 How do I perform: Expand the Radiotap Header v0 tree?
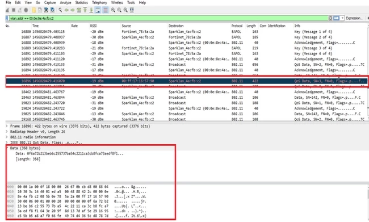(7, 132)
